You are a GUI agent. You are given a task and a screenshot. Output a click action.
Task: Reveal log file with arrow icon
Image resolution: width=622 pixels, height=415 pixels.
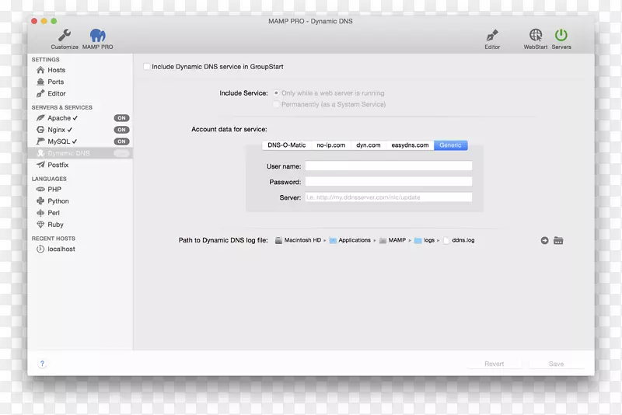(x=545, y=241)
